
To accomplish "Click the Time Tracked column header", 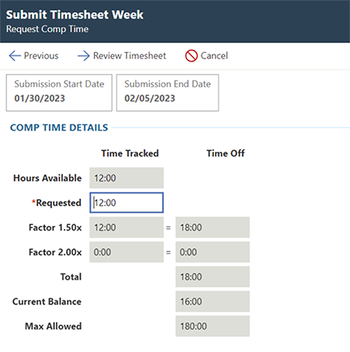I will pyautogui.click(x=130, y=153).
